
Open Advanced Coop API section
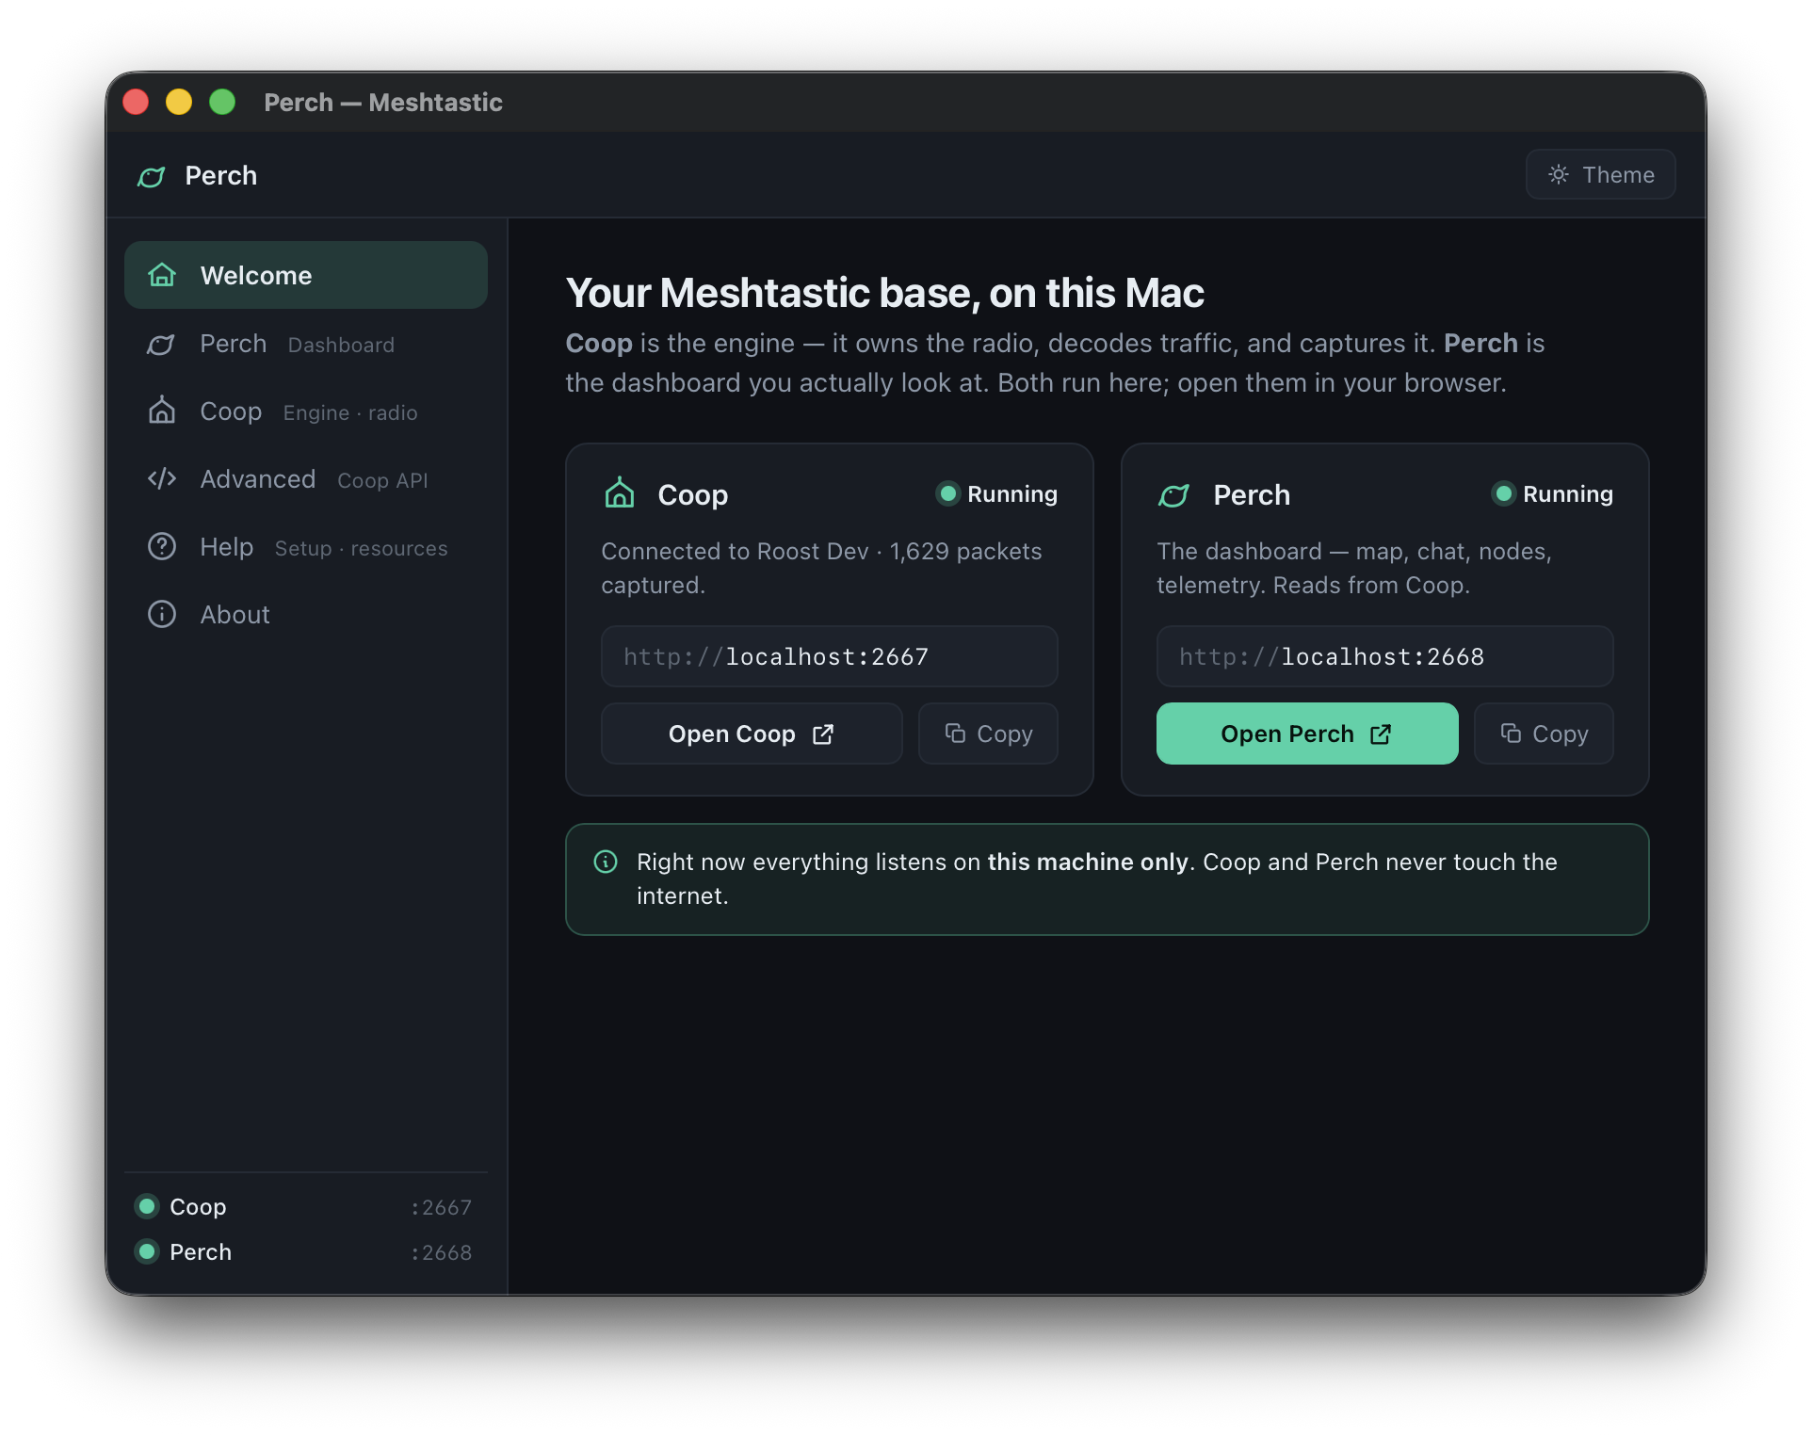click(x=306, y=480)
